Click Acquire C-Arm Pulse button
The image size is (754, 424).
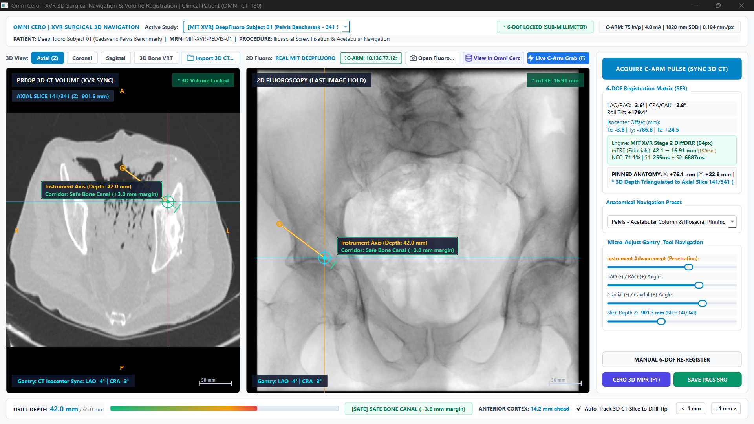pyautogui.click(x=672, y=69)
